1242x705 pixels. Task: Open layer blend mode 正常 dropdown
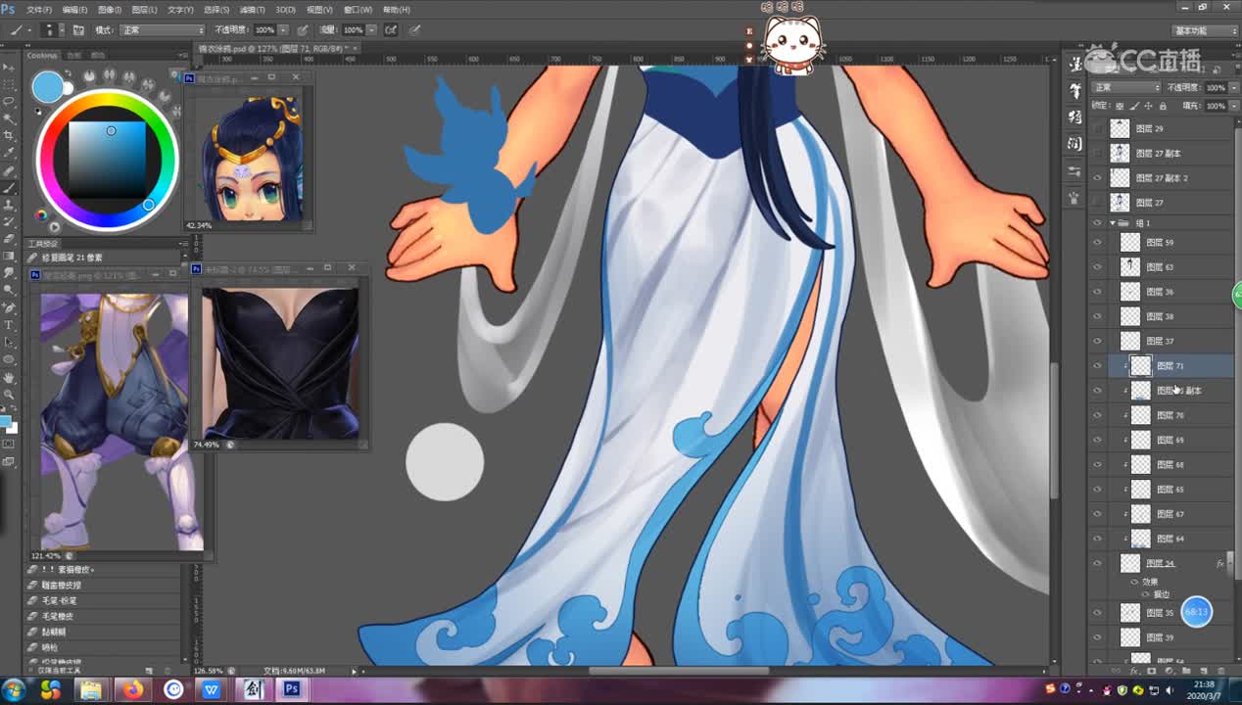(x=1125, y=88)
